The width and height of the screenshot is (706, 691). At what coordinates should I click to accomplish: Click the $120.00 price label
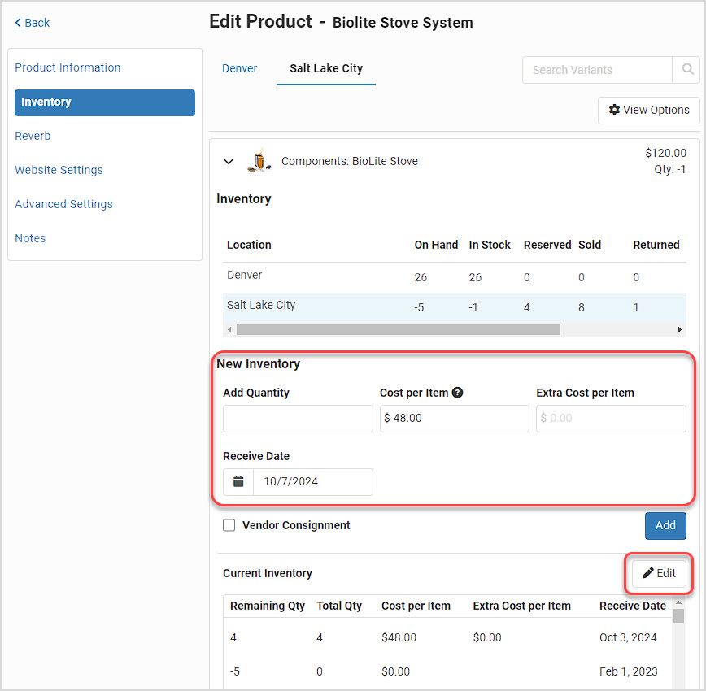[x=665, y=153]
